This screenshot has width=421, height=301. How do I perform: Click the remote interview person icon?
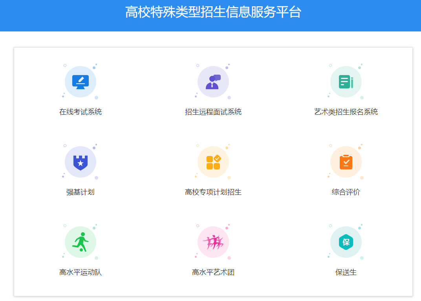coord(213,81)
